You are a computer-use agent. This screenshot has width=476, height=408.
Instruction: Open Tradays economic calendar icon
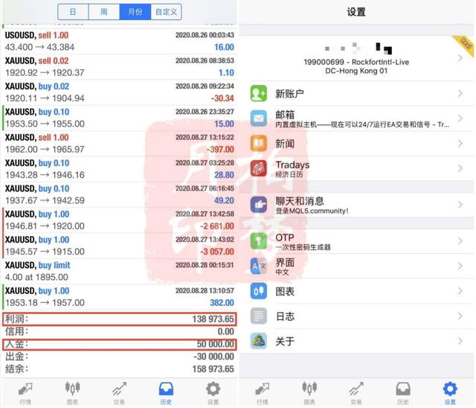pos(259,168)
